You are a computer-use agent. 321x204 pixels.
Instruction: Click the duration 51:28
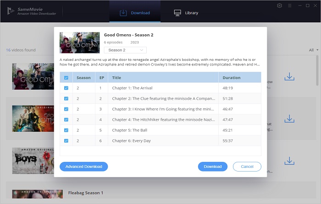pos(227,99)
